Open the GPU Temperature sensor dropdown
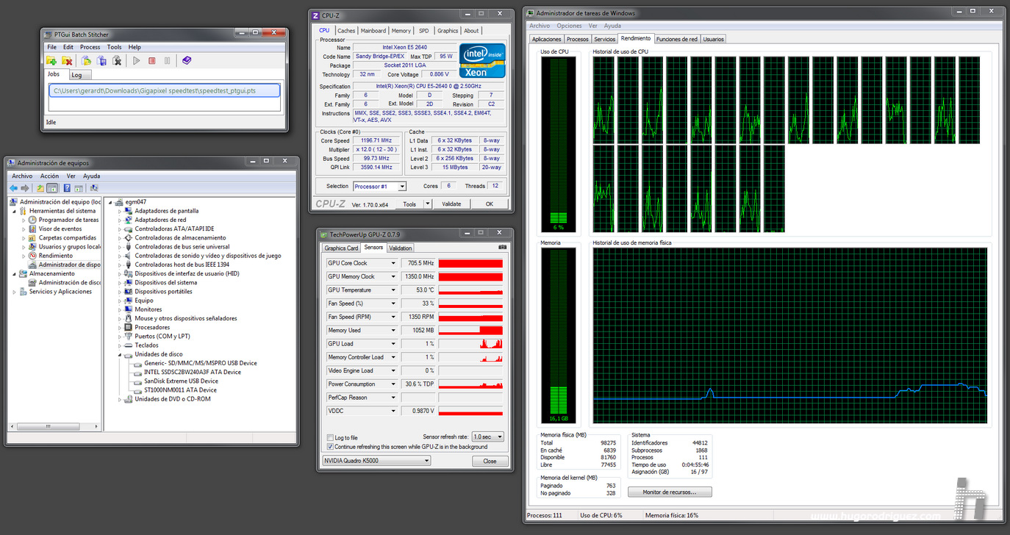 [393, 290]
